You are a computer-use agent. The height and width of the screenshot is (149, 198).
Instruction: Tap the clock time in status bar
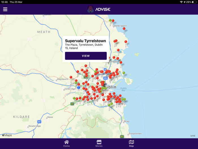coord(5,2)
